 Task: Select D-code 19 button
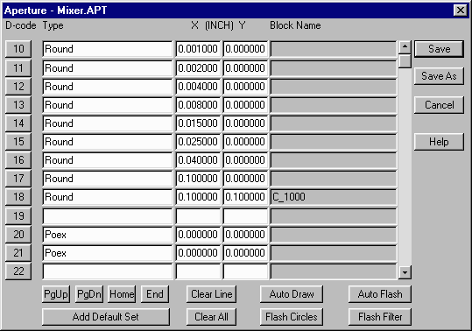18,216
